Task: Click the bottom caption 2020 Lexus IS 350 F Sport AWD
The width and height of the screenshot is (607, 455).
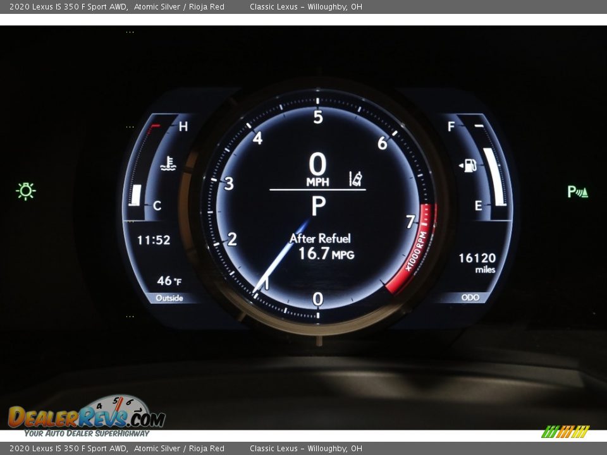Action: click(x=68, y=449)
